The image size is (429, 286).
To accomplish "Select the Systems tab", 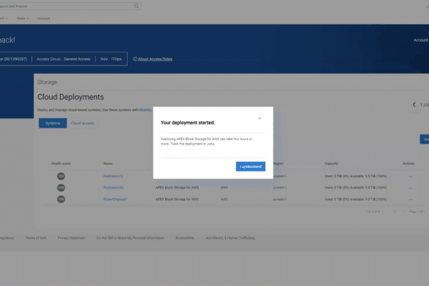I will click(x=53, y=123).
